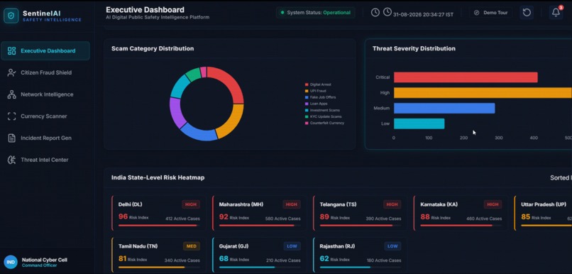Click Gujarat risk index progress bar
Image resolution: width=572 pixels, height=274 pixels.
260,267
